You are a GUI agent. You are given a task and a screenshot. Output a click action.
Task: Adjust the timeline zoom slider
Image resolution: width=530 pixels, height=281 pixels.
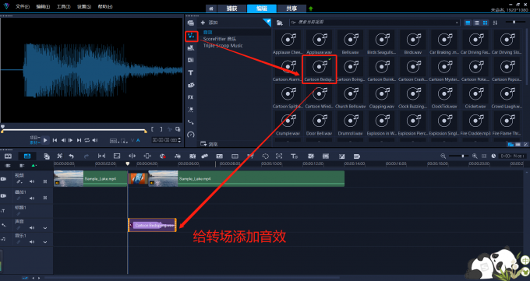point(459,156)
